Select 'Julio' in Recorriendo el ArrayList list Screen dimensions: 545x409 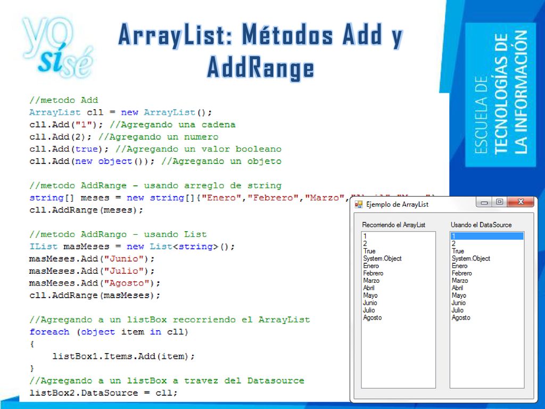(x=369, y=310)
